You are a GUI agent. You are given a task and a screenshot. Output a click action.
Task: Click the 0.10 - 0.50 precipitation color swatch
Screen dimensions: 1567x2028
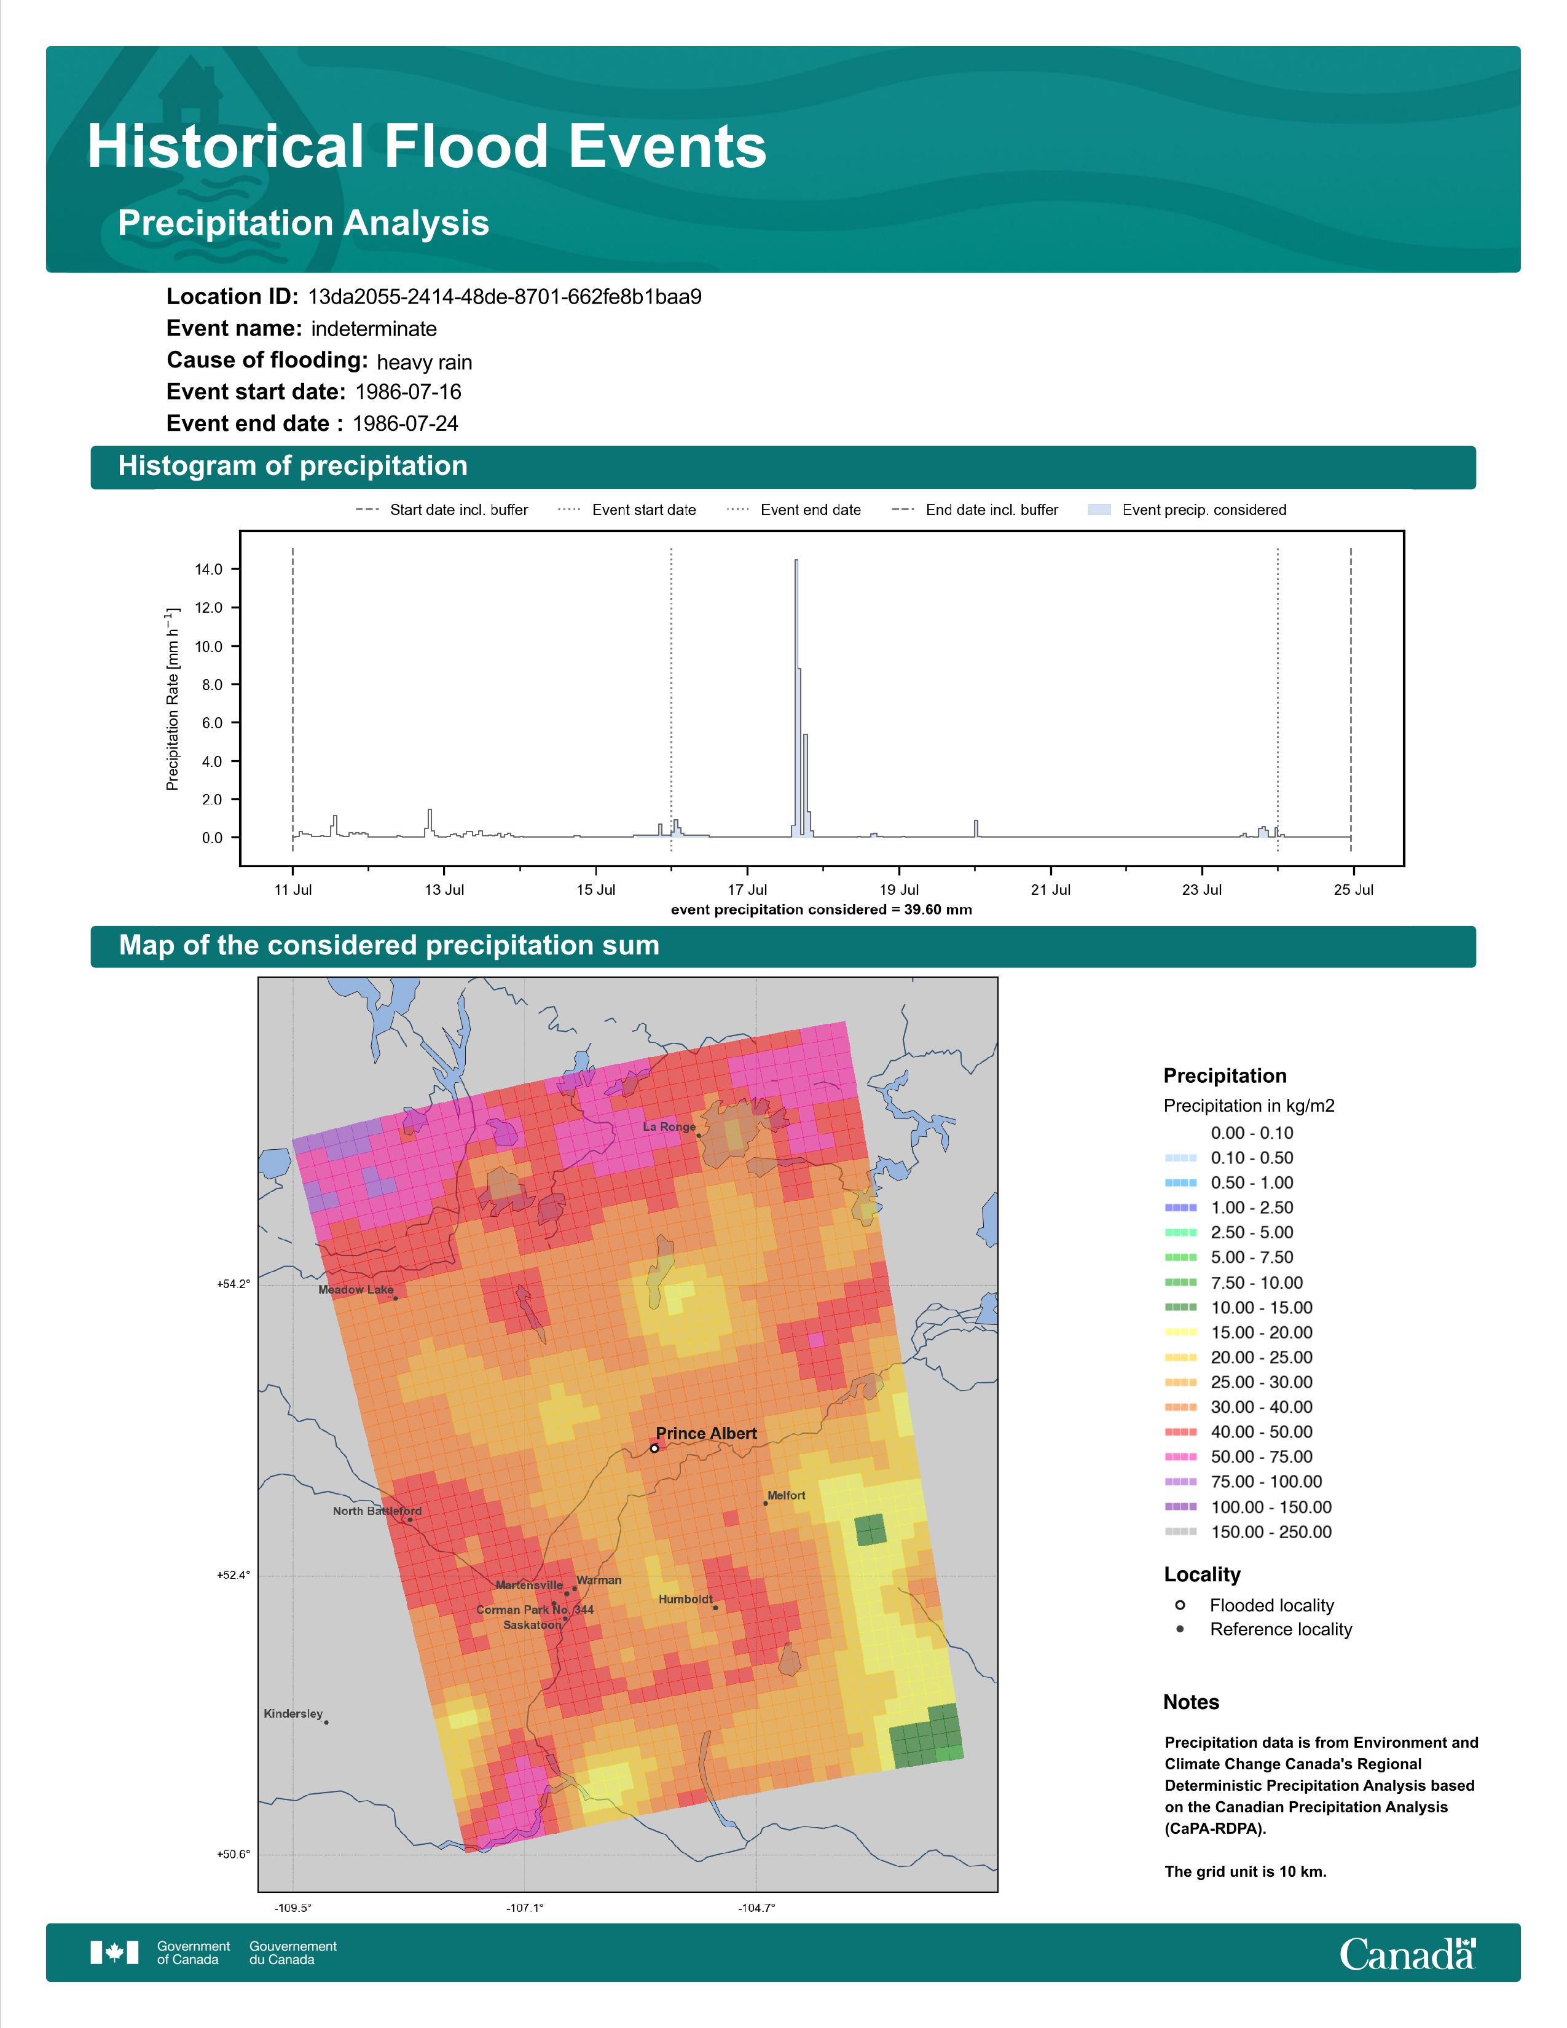click(1181, 1158)
